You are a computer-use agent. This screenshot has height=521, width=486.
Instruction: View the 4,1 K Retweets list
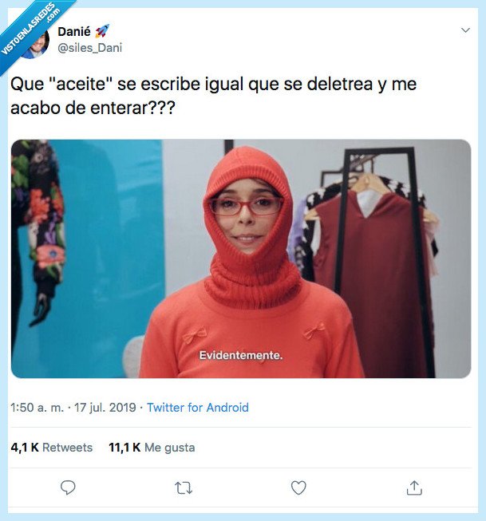[52, 448]
